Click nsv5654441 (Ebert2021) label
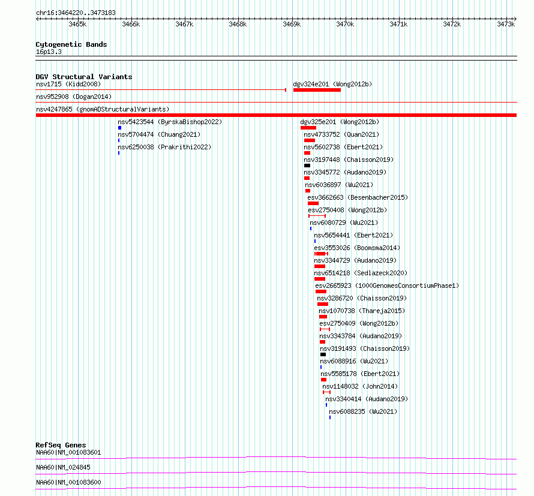The width and height of the screenshot is (534, 496). tap(353, 235)
